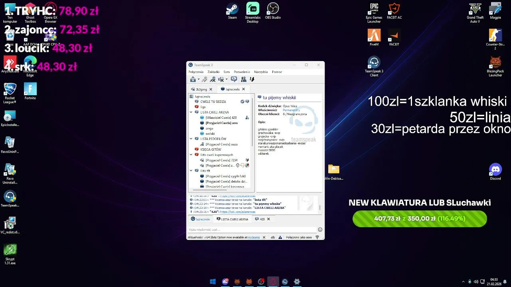Toggle microphone mute in the TeamSpeak toolbar

coord(213,79)
